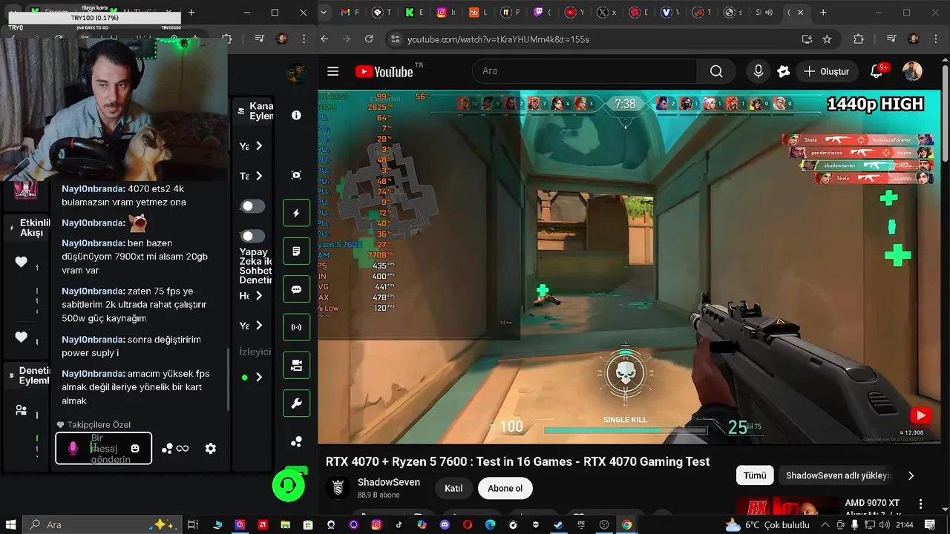Open the tab search dropdown in YouTube window
950x534 pixels.
(x=324, y=13)
